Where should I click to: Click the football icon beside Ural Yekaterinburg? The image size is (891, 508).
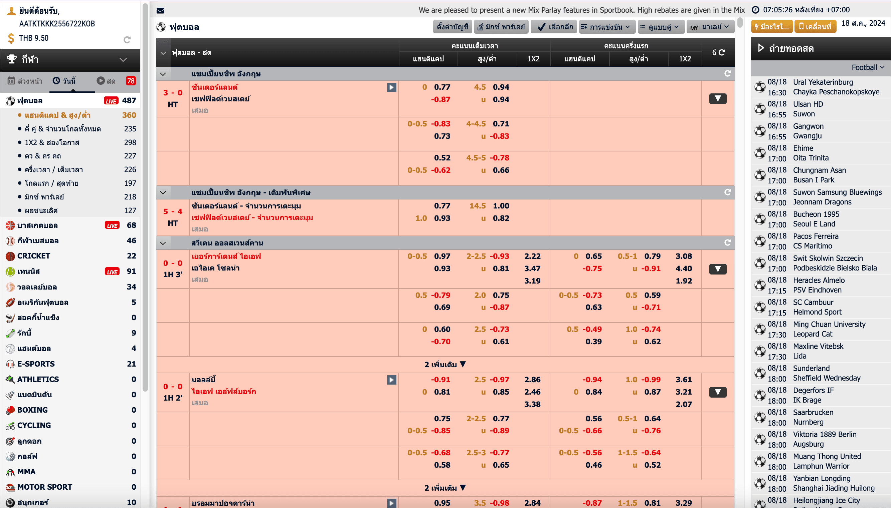click(x=760, y=87)
